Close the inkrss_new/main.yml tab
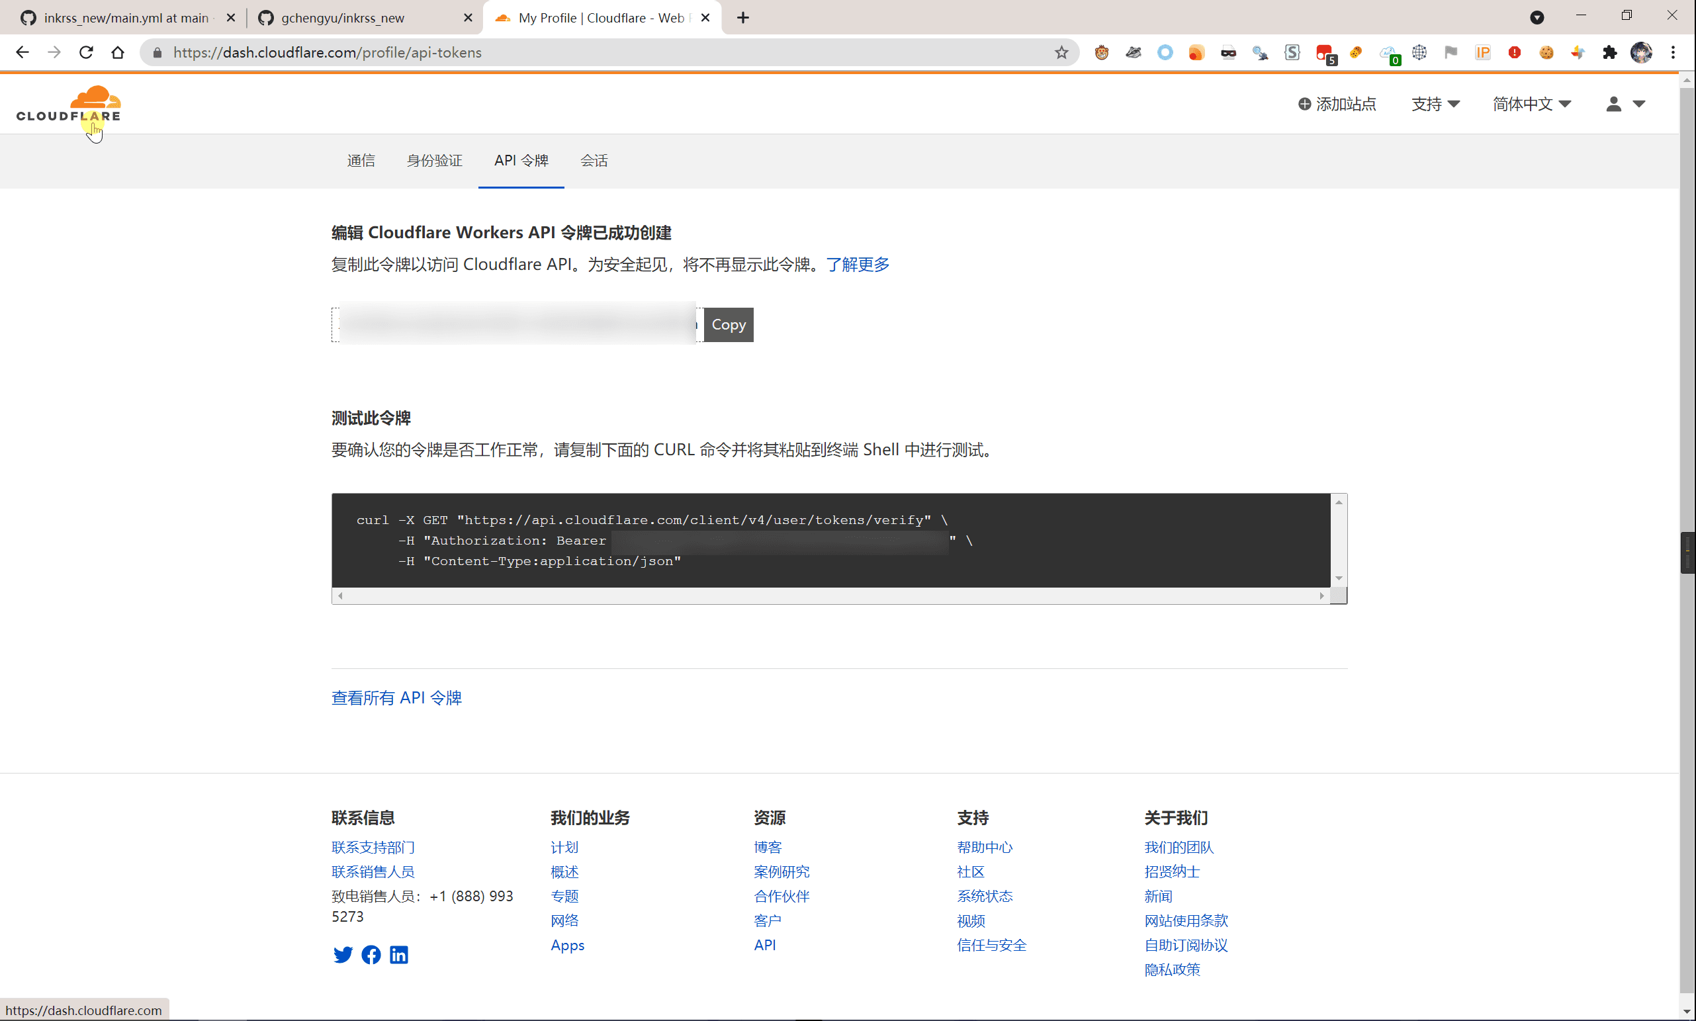Screen dimensions: 1696x1021 pos(231,18)
